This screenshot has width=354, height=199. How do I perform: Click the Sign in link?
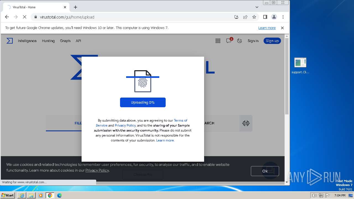point(253,41)
